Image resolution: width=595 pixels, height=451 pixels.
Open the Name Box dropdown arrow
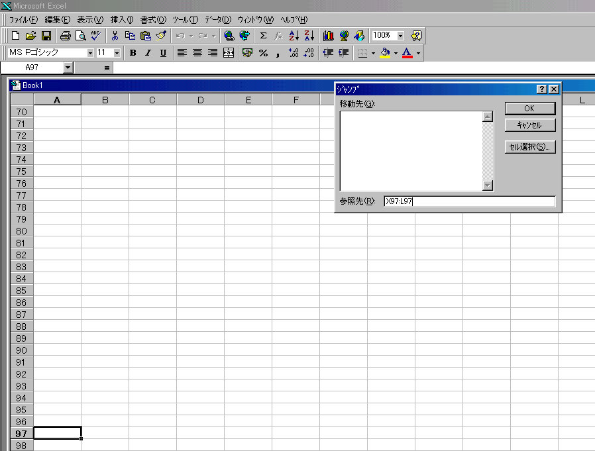click(68, 68)
